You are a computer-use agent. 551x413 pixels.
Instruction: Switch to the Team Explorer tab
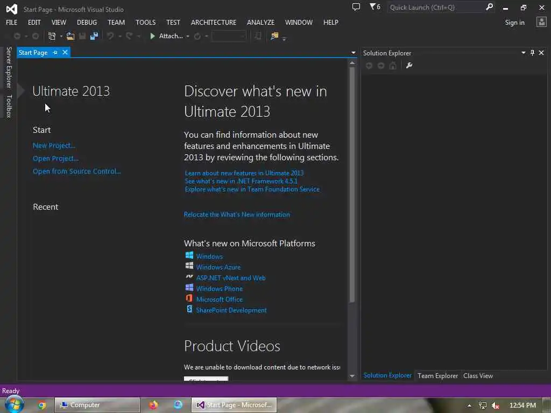437,375
